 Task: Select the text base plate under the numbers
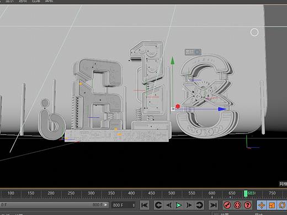(117, 136)
